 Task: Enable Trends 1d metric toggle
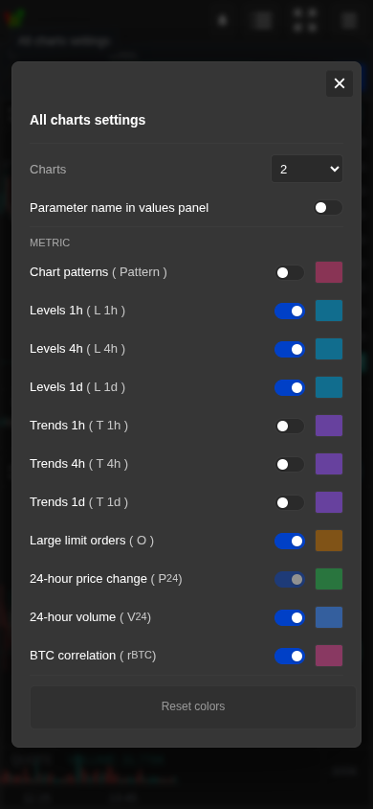290,502
